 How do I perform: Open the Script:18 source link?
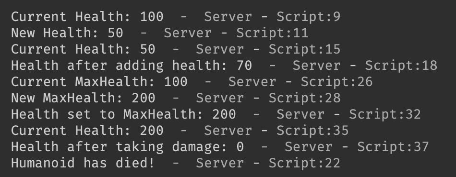click(401, 66)
